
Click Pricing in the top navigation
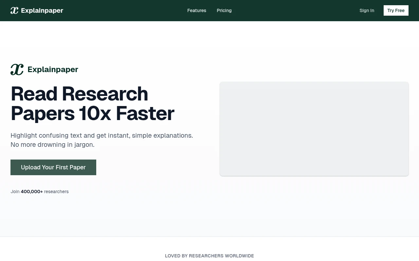tap(224, 10)
